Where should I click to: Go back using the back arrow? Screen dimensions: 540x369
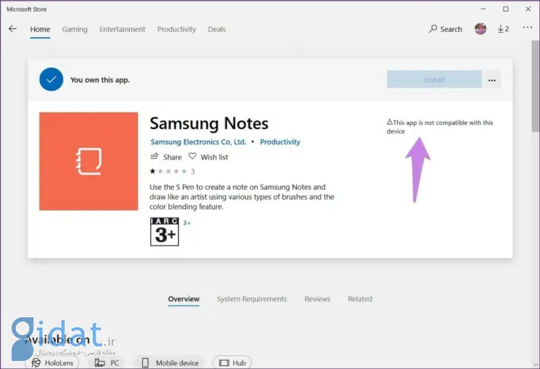(x=12, y=29)
